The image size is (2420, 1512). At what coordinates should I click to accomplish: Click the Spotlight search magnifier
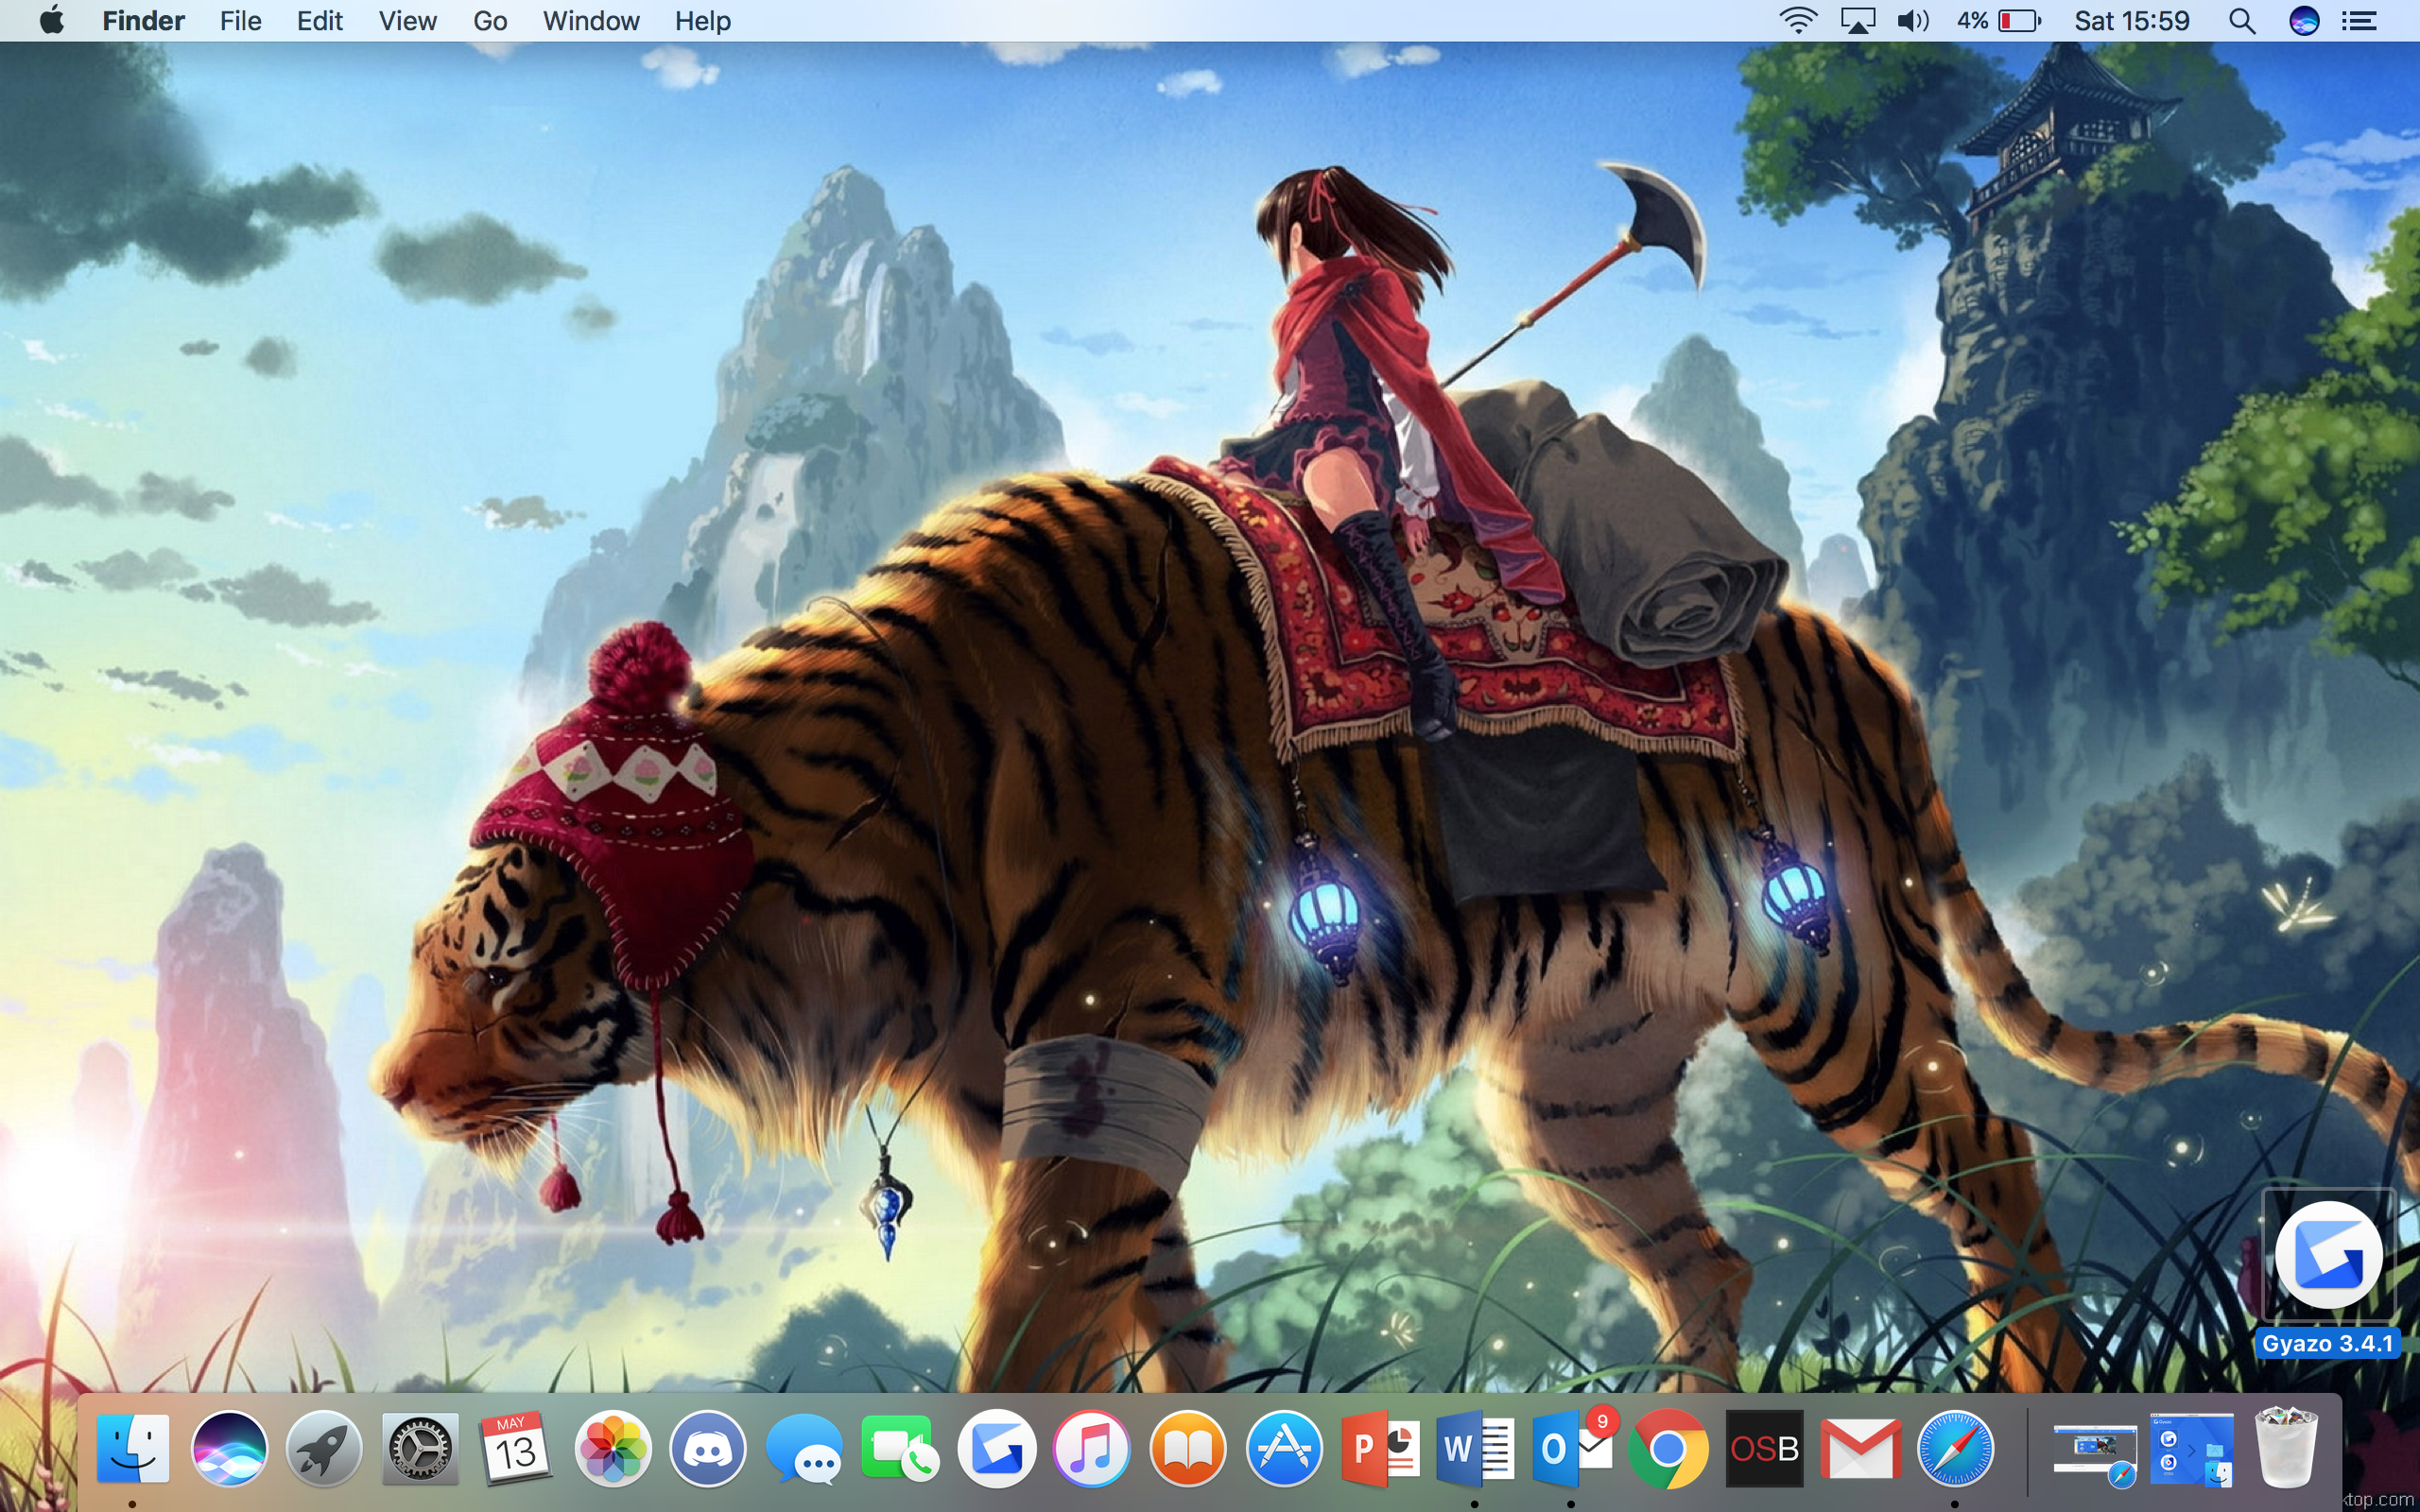click(x=2241, y=21)
